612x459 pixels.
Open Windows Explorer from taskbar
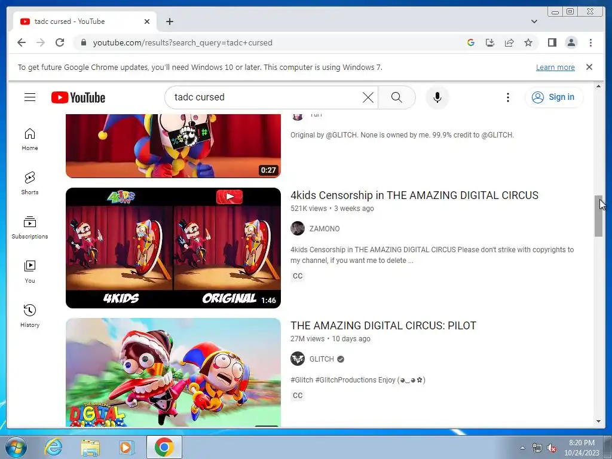pyautogui.click(x=90, y=447)
